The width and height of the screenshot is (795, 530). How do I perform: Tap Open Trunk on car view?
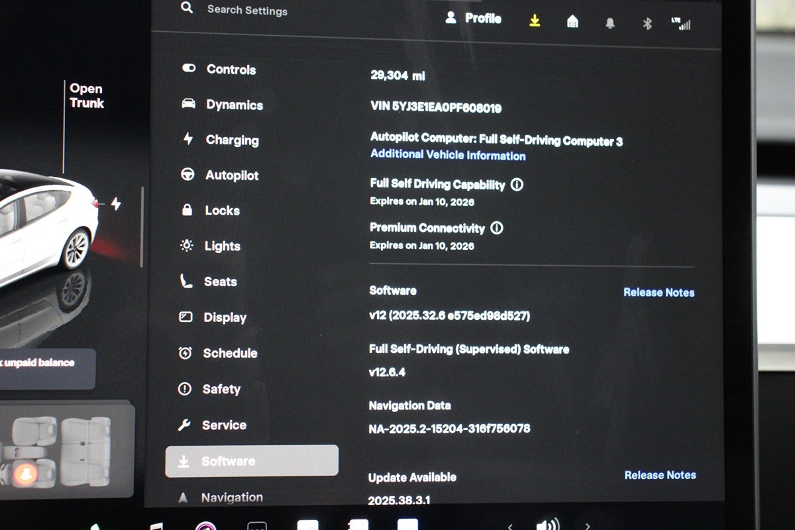[x=87, y=96]
